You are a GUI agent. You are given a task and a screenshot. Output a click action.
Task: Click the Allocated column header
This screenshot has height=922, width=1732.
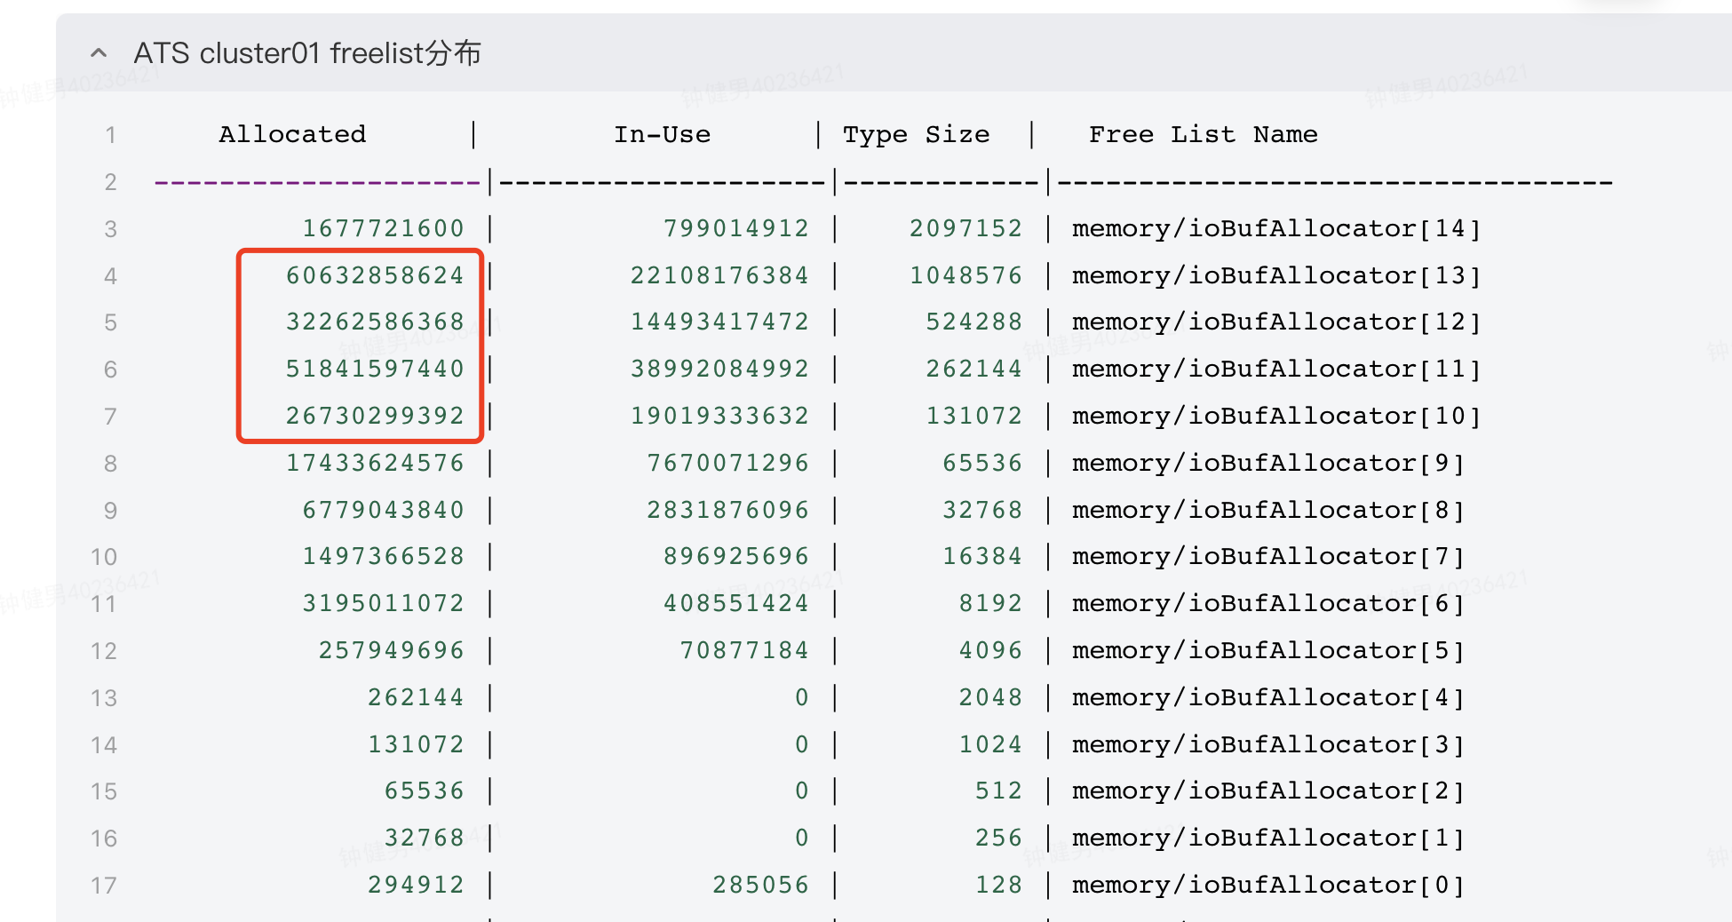[x=293, y=134]
